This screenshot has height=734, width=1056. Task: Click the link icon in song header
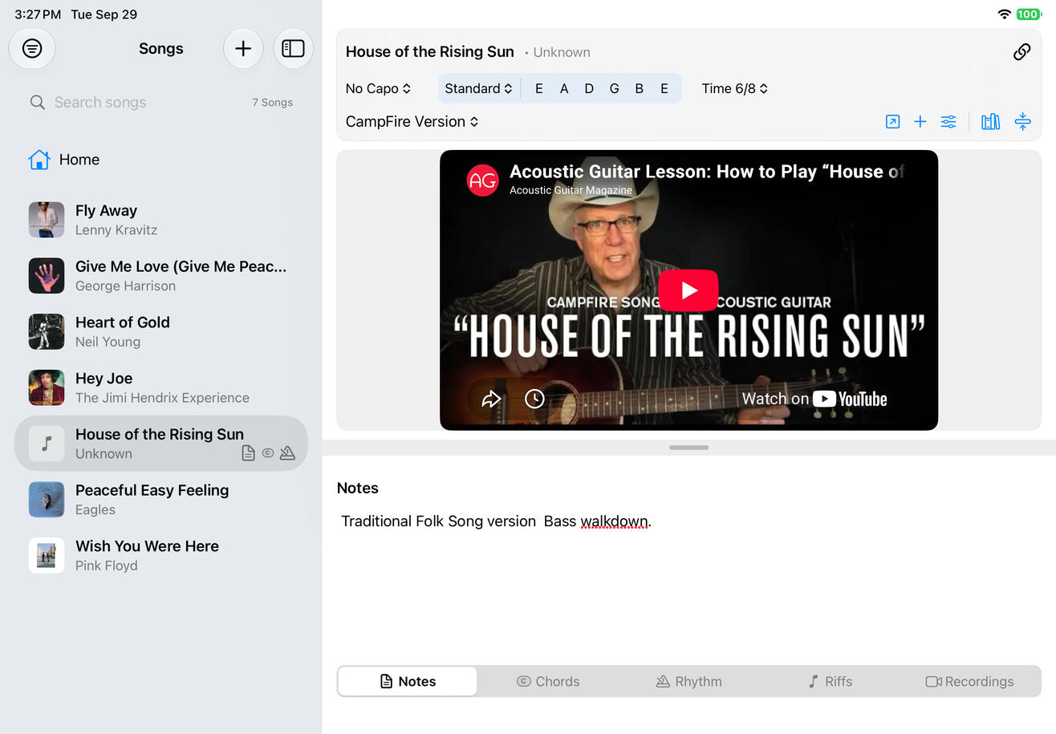pyautogui.click(x=1021, y=52)
